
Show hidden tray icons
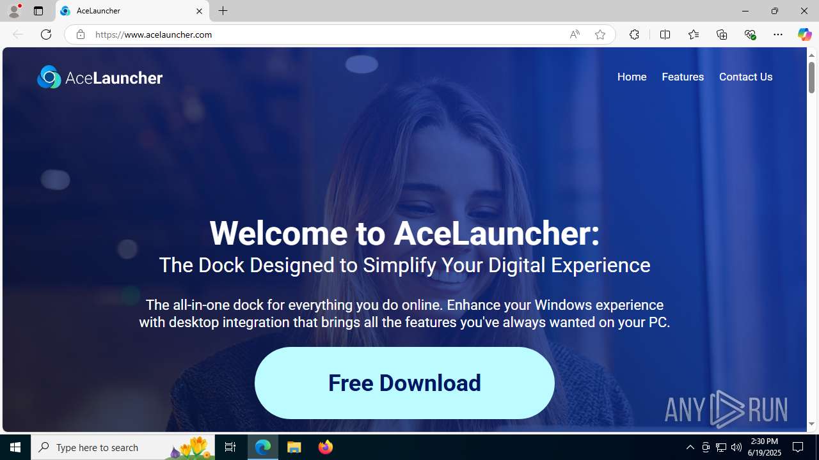[x=690, y=447]
